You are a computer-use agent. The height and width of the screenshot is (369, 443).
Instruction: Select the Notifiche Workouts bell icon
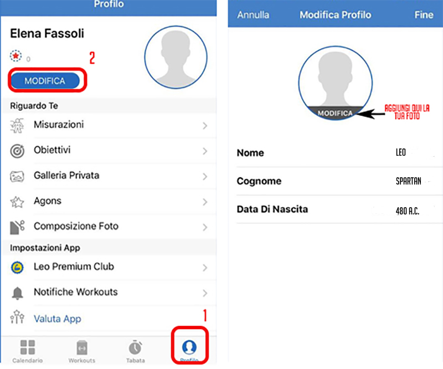(x=17, y=293)
